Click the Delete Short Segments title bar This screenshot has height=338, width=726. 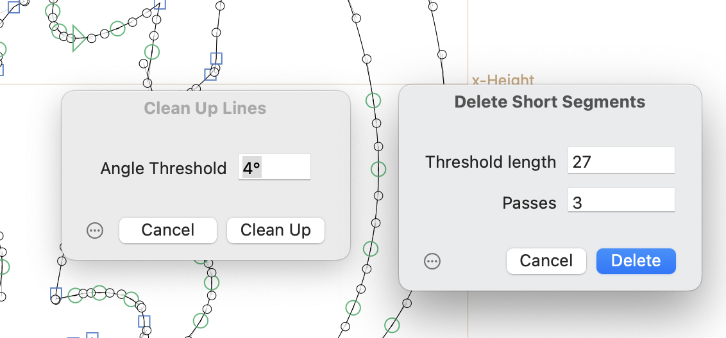coord(550,102)
